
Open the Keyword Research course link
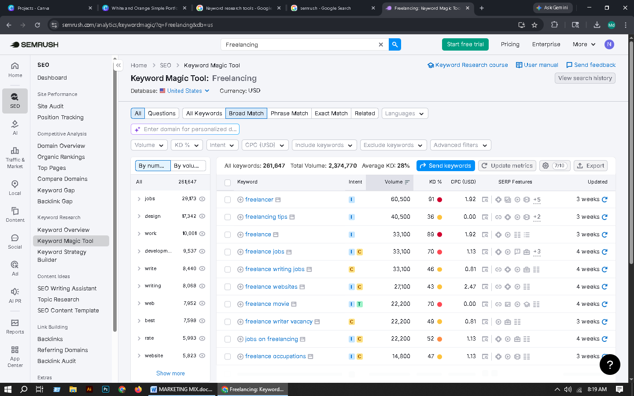(x=468, y=65)
